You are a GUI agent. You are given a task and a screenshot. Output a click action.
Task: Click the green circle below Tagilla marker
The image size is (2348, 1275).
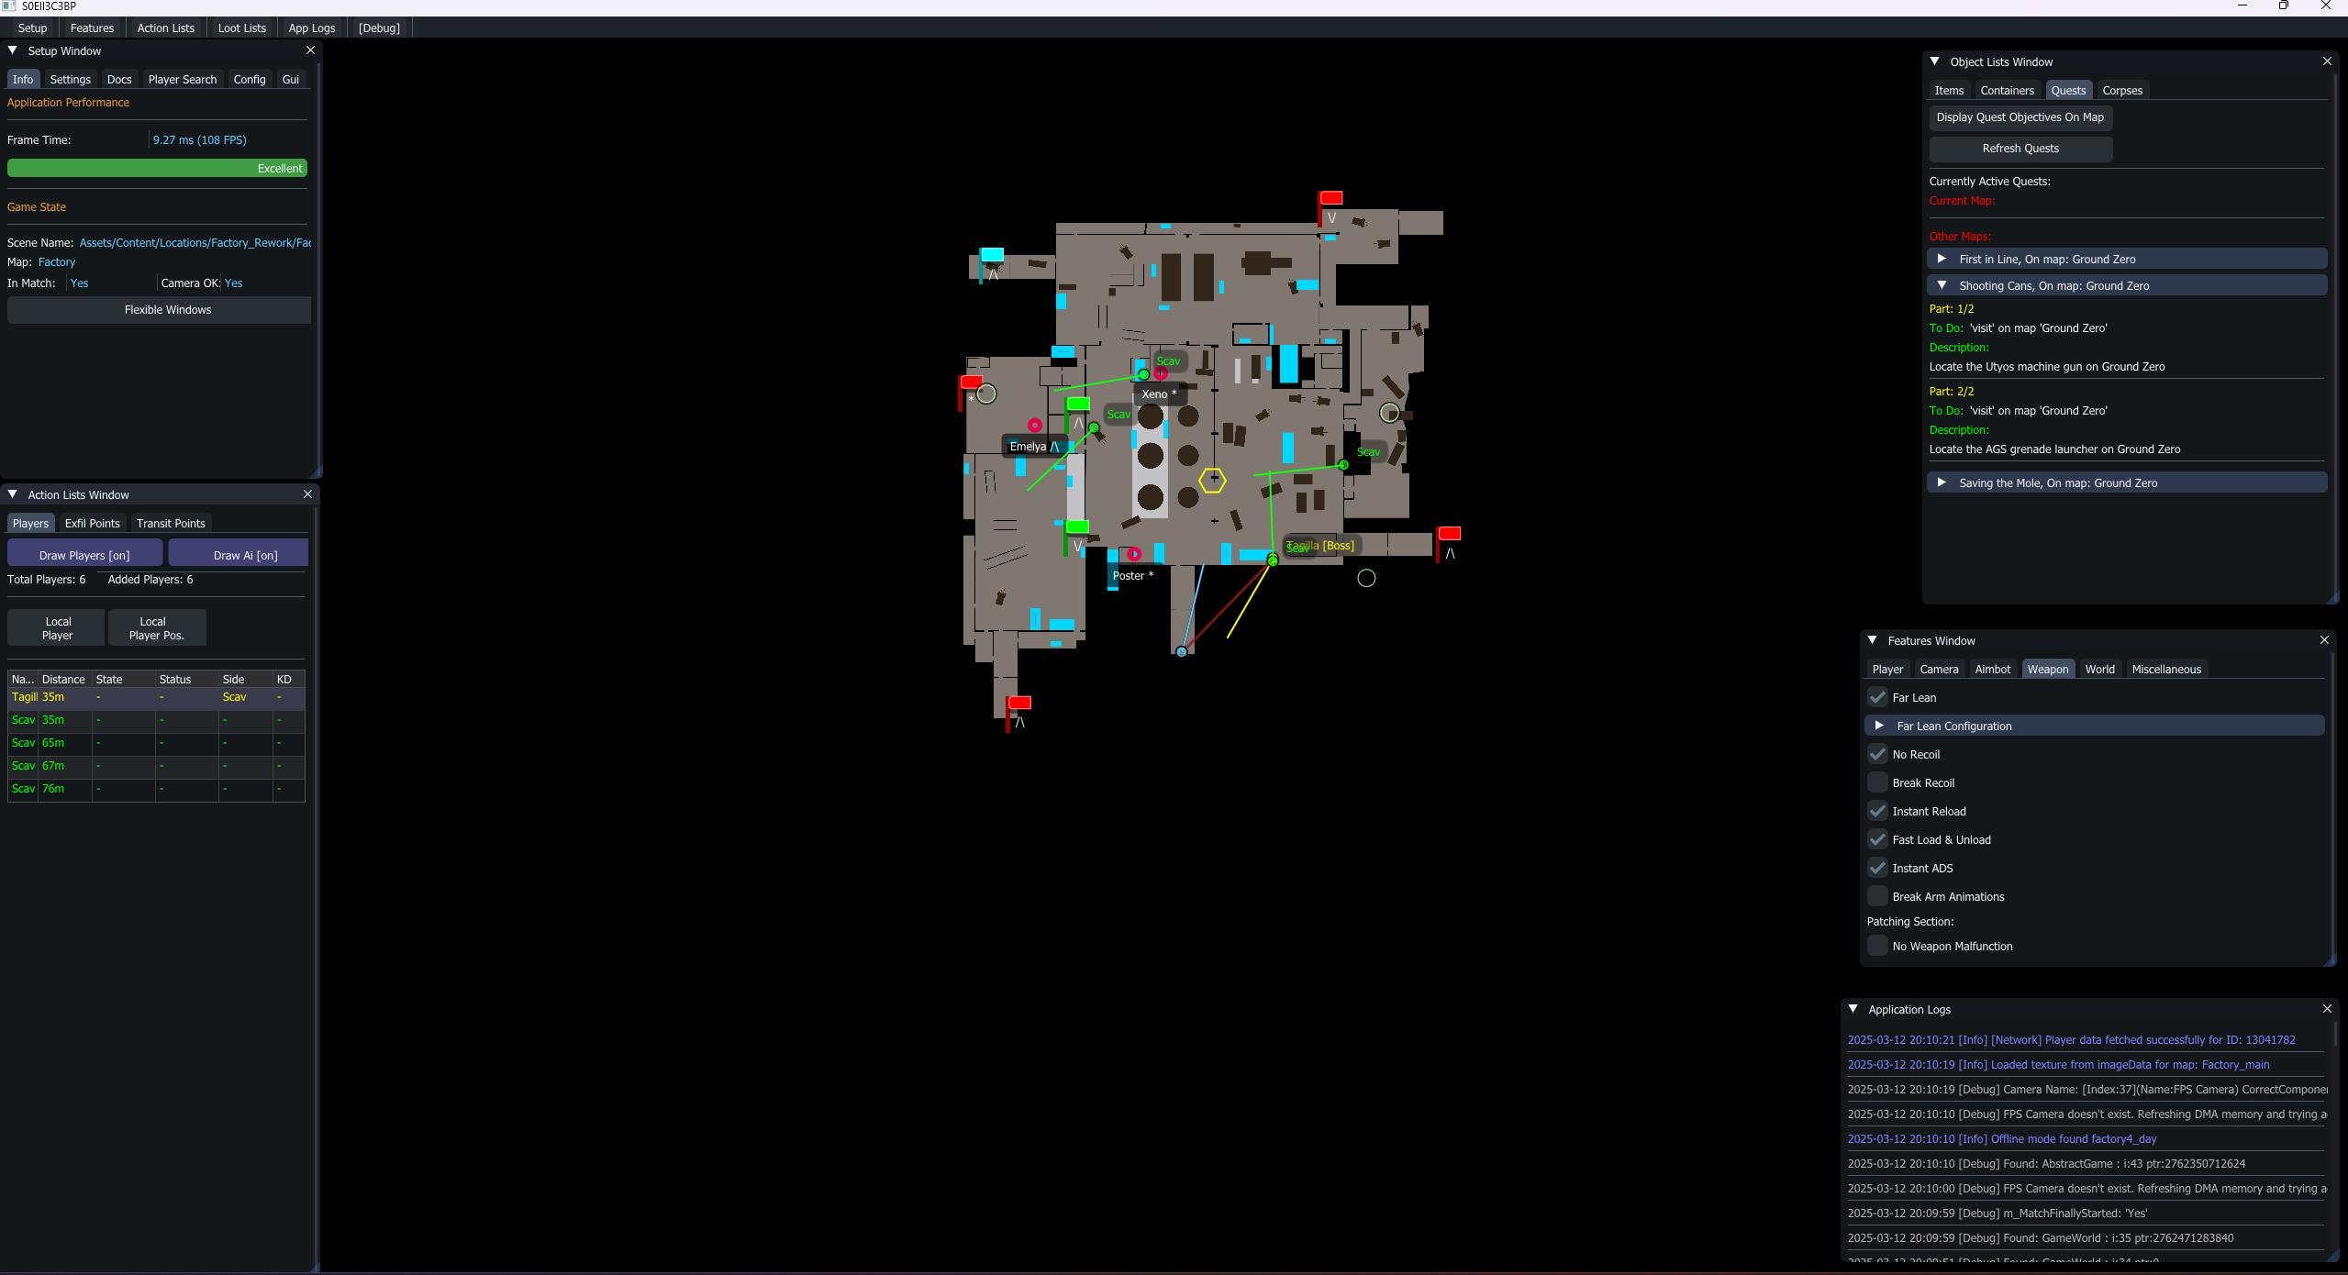coord(1366,578)
